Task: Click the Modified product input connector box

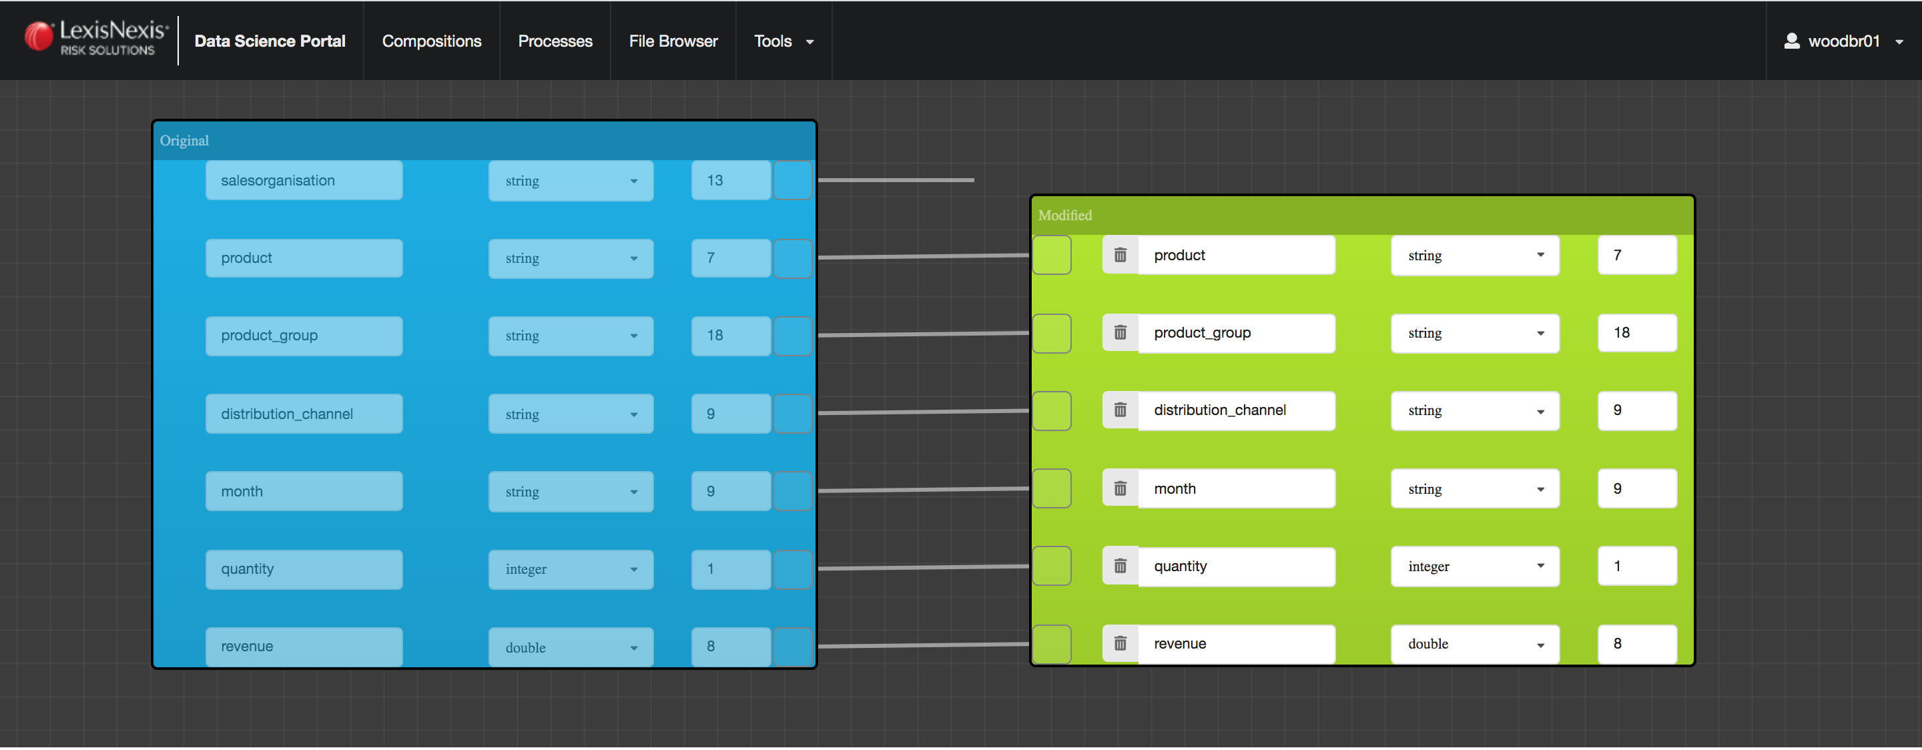Action: click(x=1052, y=256)
